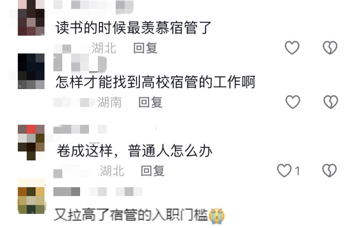The height and width of the screenshot is (228, 353).
Task: Open the username above 读书的时候 comment
Action: (x=93, y=5)
